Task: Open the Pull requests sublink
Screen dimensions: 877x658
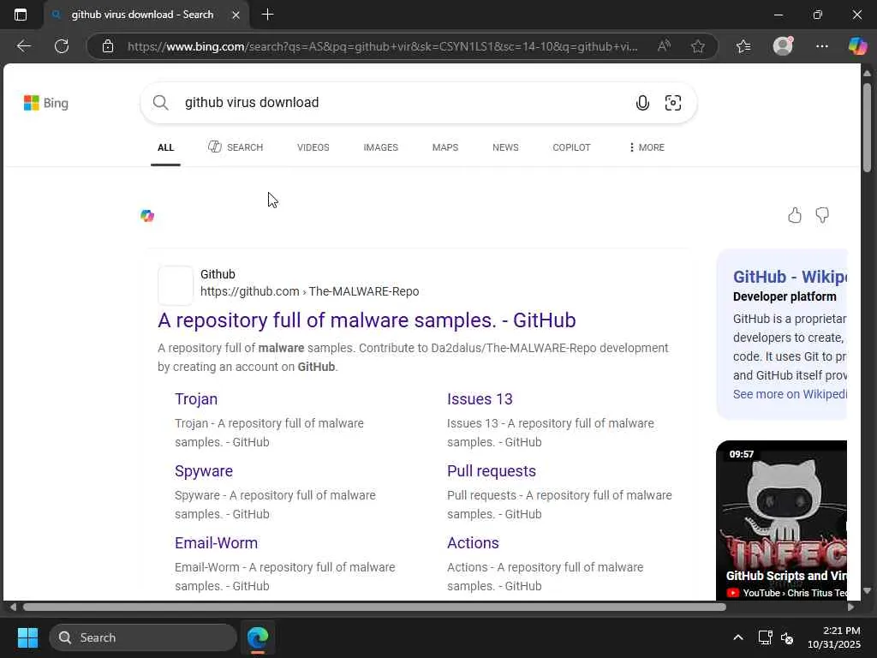Action: pos(492,471)
